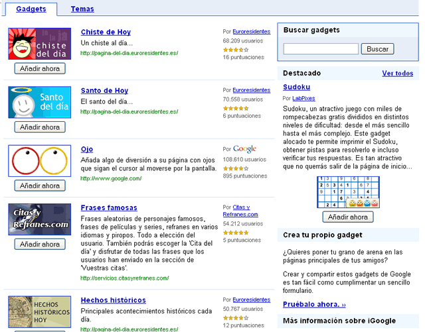
Task: Click the Hechos Históricos Hoy thumbnail
Action: 40,311
